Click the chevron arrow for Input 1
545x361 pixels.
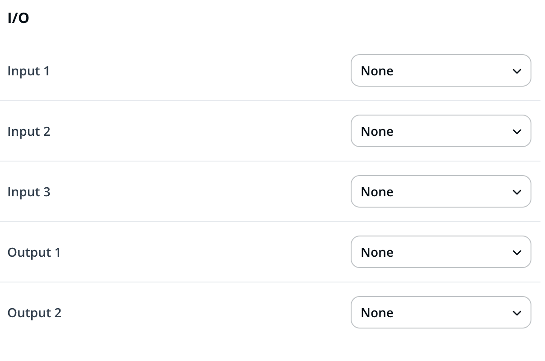point(517,71)
